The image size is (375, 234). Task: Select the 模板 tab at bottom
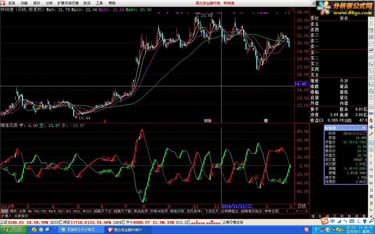(x=13, y=211)
